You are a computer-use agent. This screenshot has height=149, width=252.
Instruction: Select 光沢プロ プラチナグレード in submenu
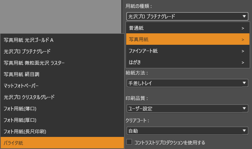click(x=62, y=51)
